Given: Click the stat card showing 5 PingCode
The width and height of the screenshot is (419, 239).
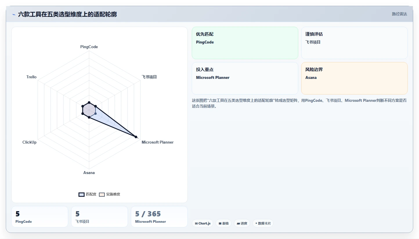Looking at the screenshot, I should click(40, 217).
